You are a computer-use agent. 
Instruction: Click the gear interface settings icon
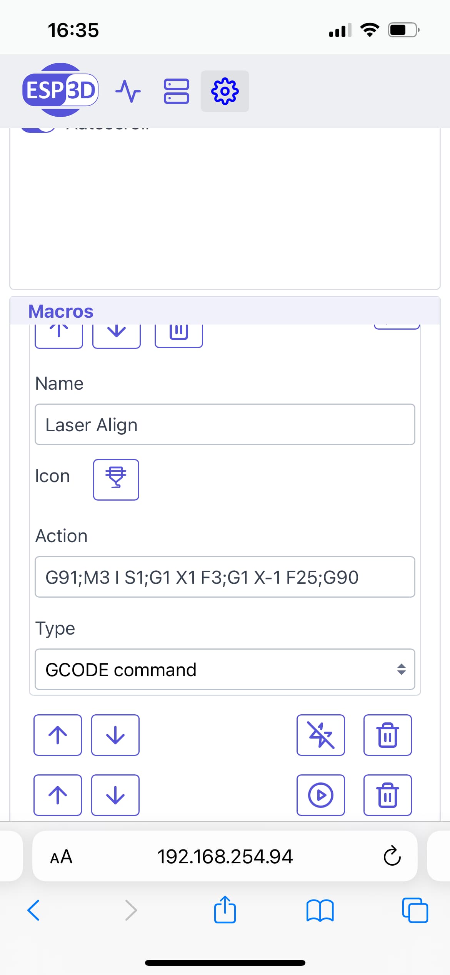click(225, 91)
